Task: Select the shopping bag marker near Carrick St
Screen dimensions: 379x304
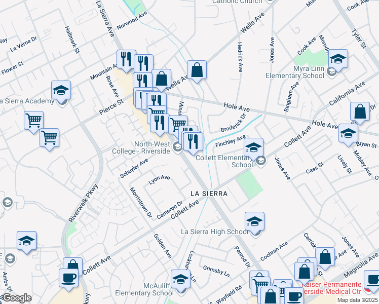Action: 325,257
